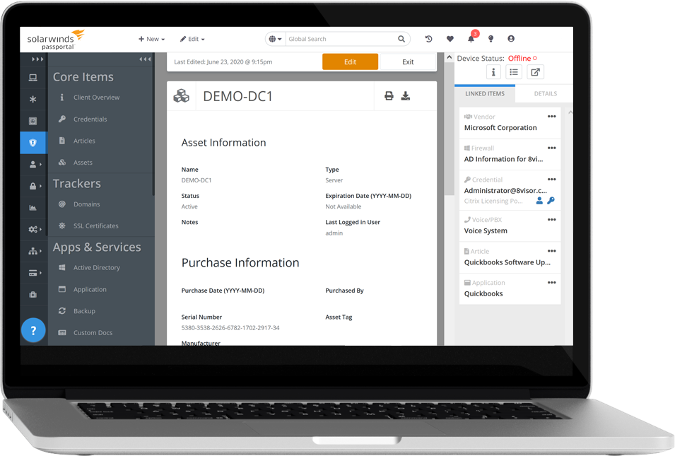This screenshot has height=456, width=675.
Task: Click the search magnifier icon
Action: click(401, 39)
